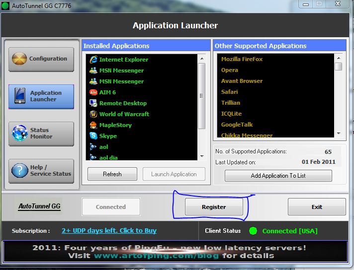Select Mozilla FireFox in supported list
The height and width of the screenshot is (270, 354).
click(x=242, y=59)
